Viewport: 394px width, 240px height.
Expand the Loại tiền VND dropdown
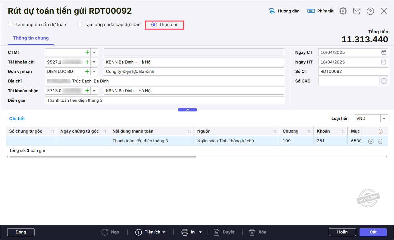384,118
